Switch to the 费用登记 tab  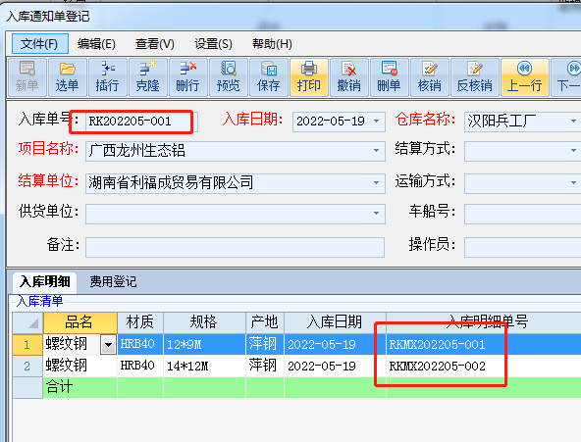tap(113, 282)
